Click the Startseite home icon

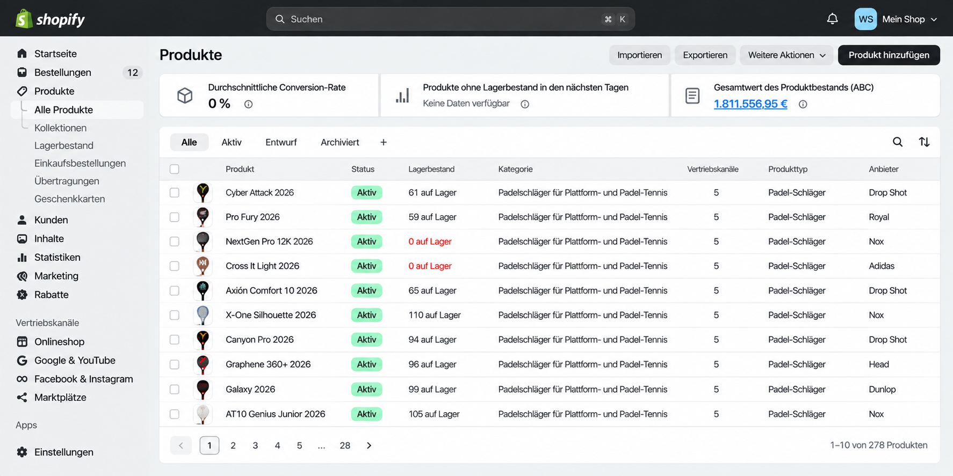tap(22, 54)
